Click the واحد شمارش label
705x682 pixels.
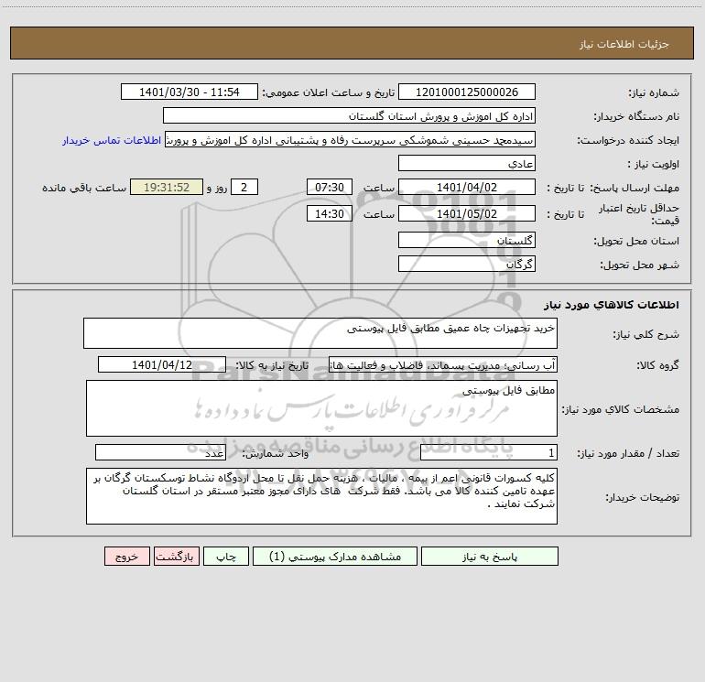click(x=276, y=454)
